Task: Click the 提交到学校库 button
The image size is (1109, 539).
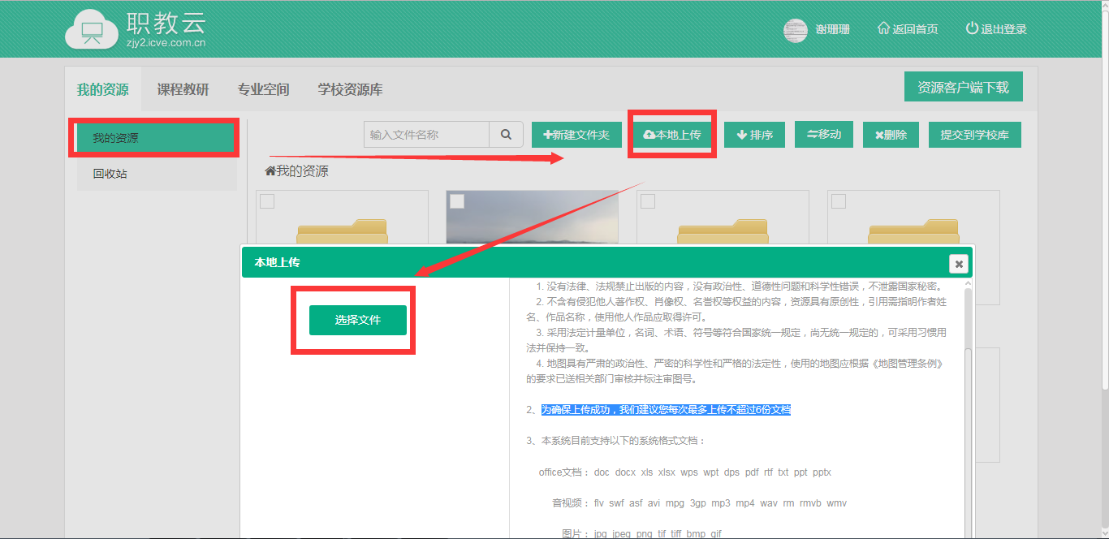Action: (x=974, y=135)
